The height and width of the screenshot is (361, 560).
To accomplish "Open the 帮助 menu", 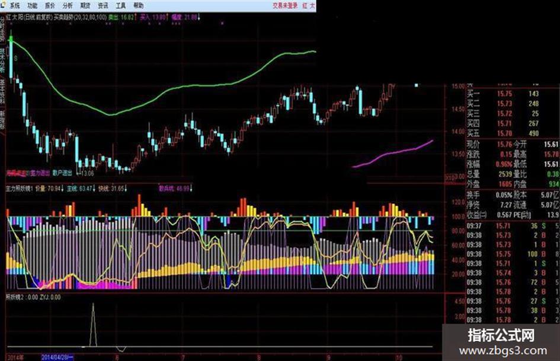I will [x=138, y=5].
